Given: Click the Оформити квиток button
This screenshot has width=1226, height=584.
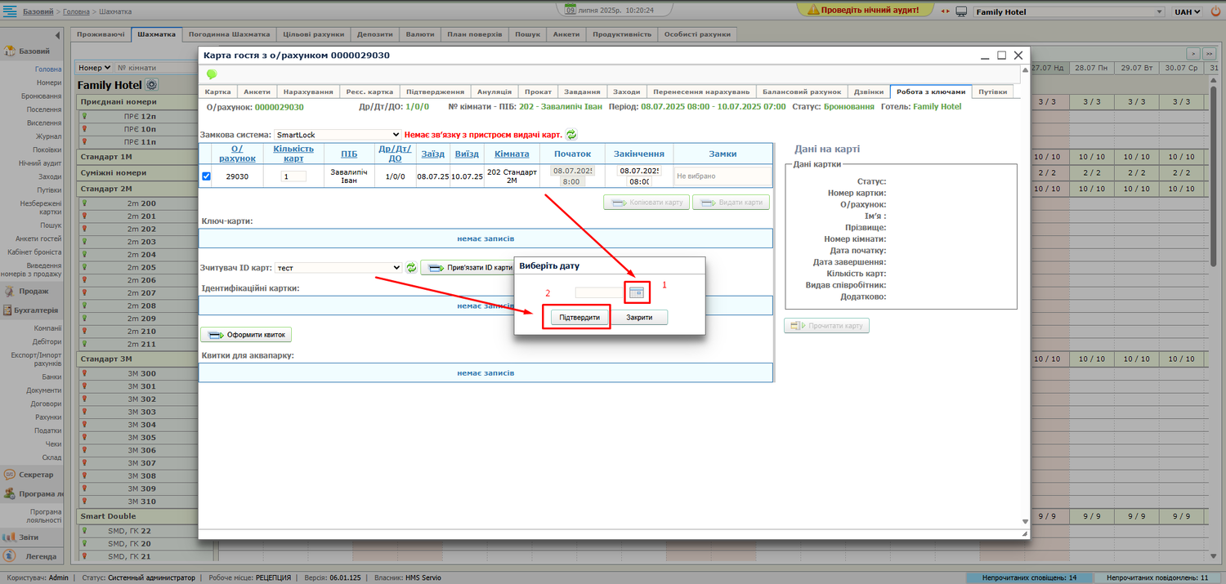Looking at the screenshot, I should 246,335.
